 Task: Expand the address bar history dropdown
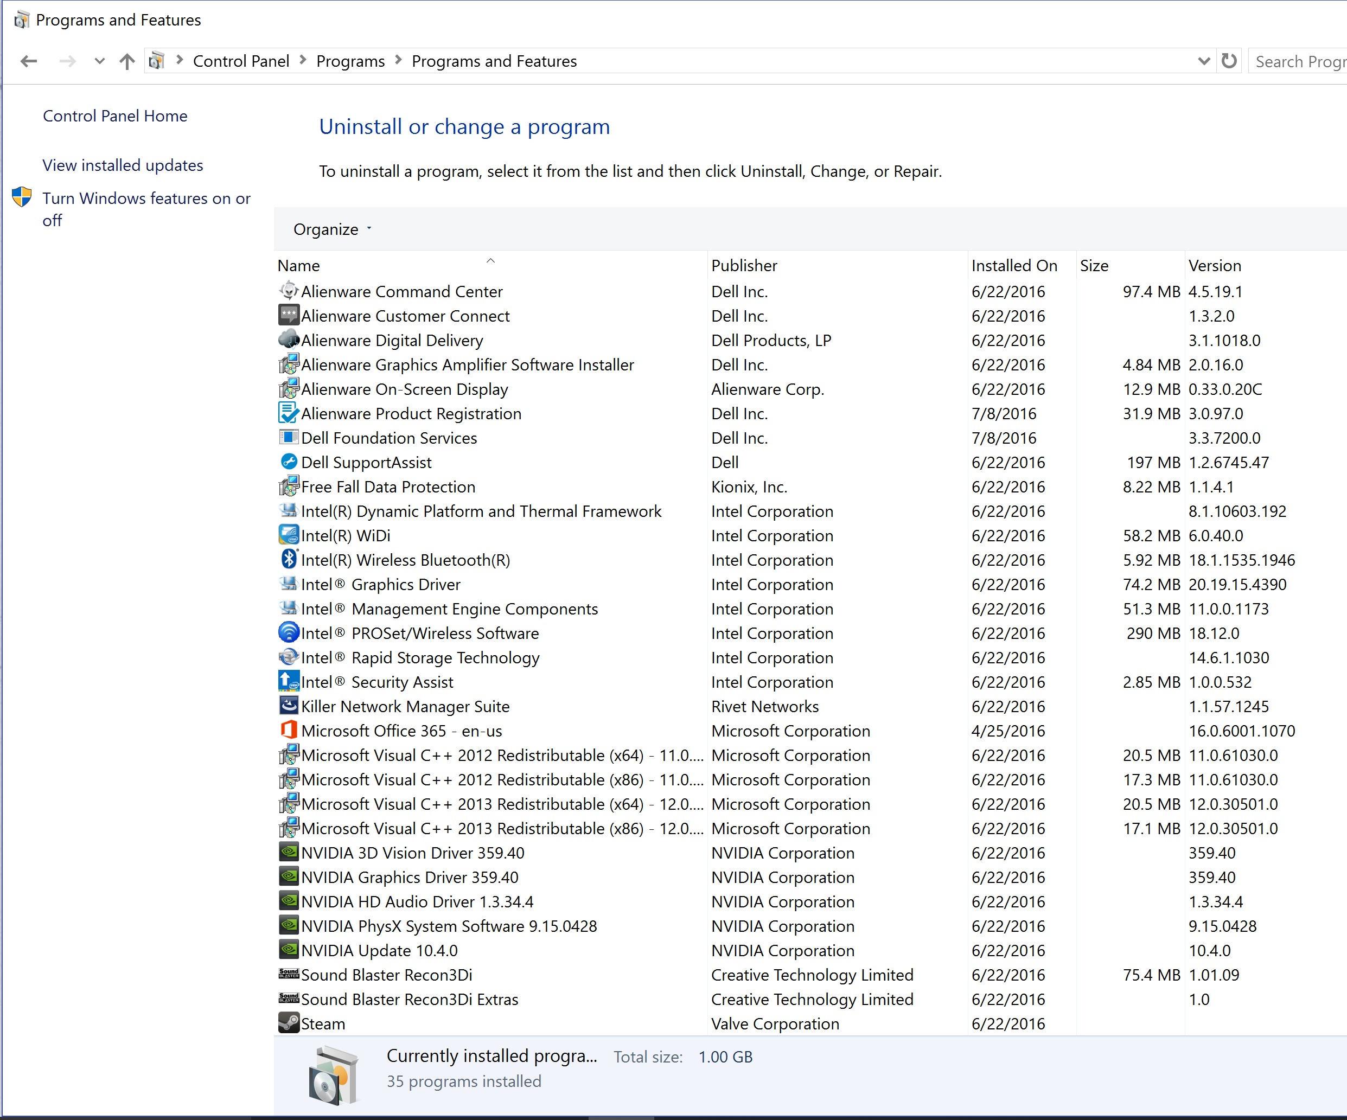coord(1203,62)
